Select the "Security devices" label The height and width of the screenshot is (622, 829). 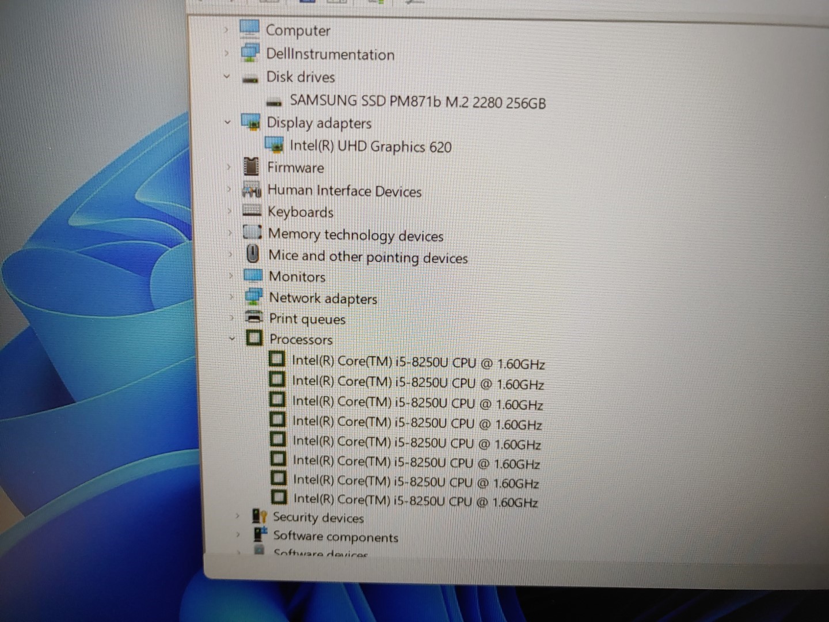318,518
